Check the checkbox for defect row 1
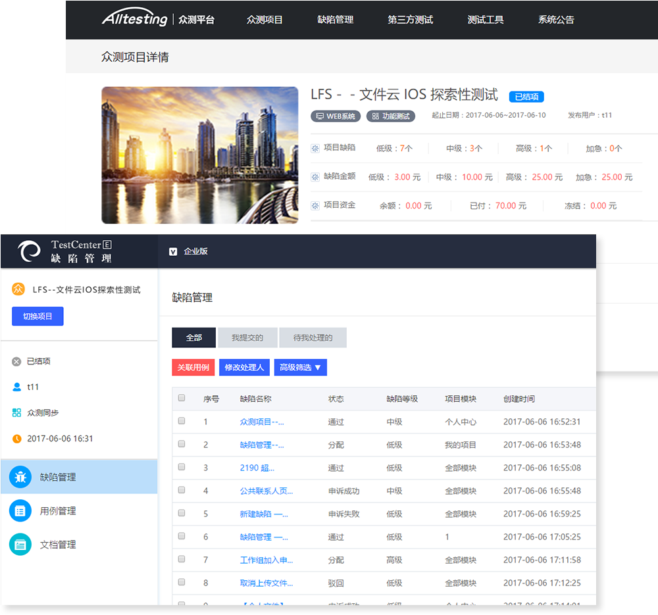Screen dimensions: 658x615 (182, 421)
